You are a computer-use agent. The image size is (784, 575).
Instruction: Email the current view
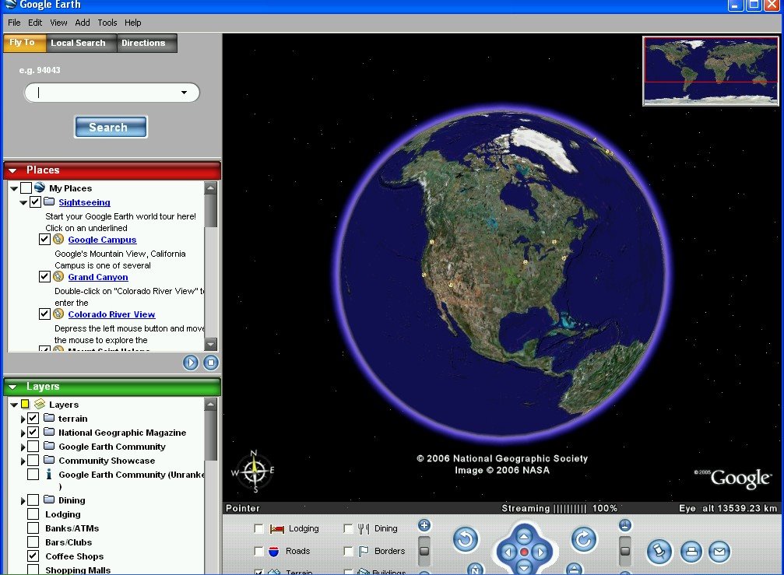click(719, 552)
